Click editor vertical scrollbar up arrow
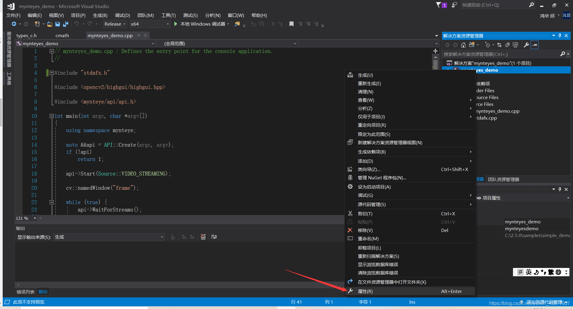The height and width of the screenshot is (309, 573). click(x=435, y=57)
